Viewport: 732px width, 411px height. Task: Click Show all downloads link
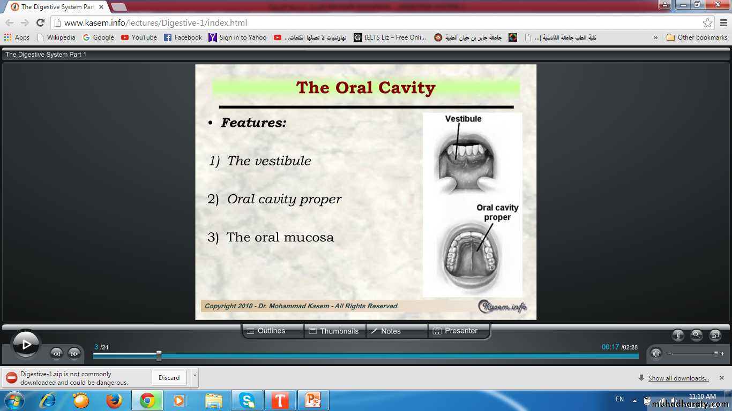coord(678,378)
